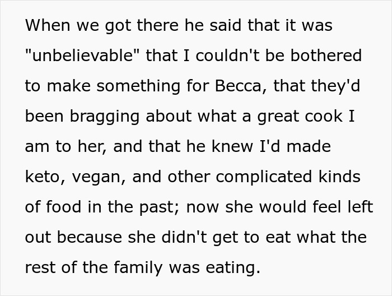This screenshot has width=392, height=296.
Task: Click the word "knew"
Action: pyautogui.click(x=232, y=146)
